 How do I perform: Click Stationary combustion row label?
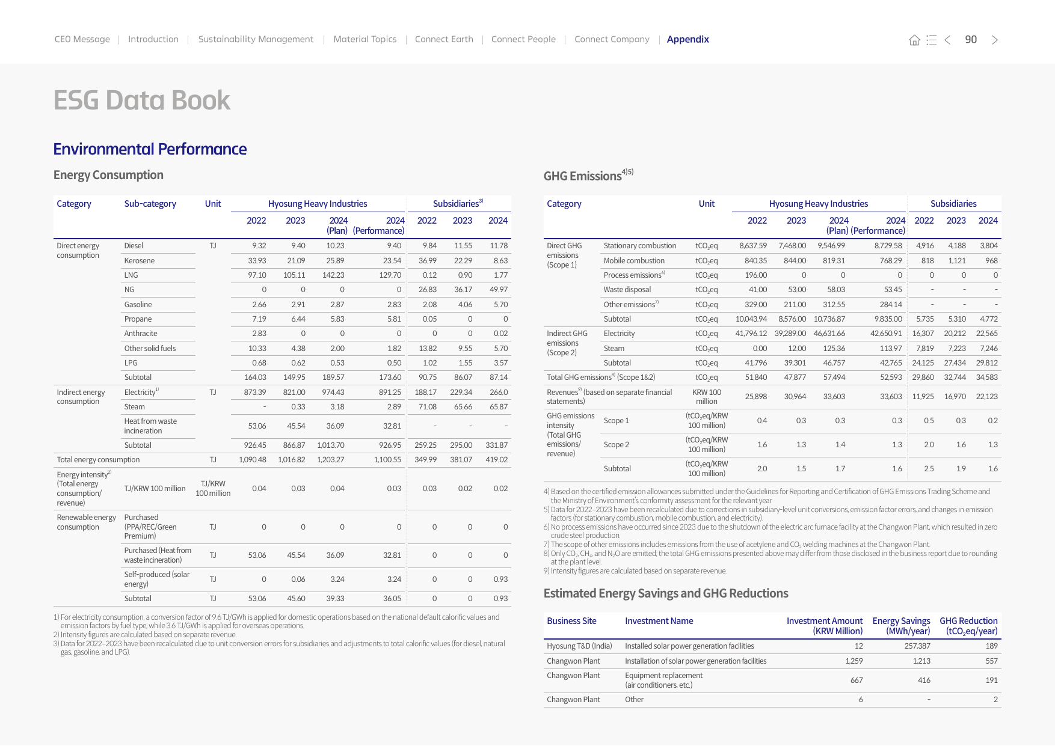[x=640, y=246]
